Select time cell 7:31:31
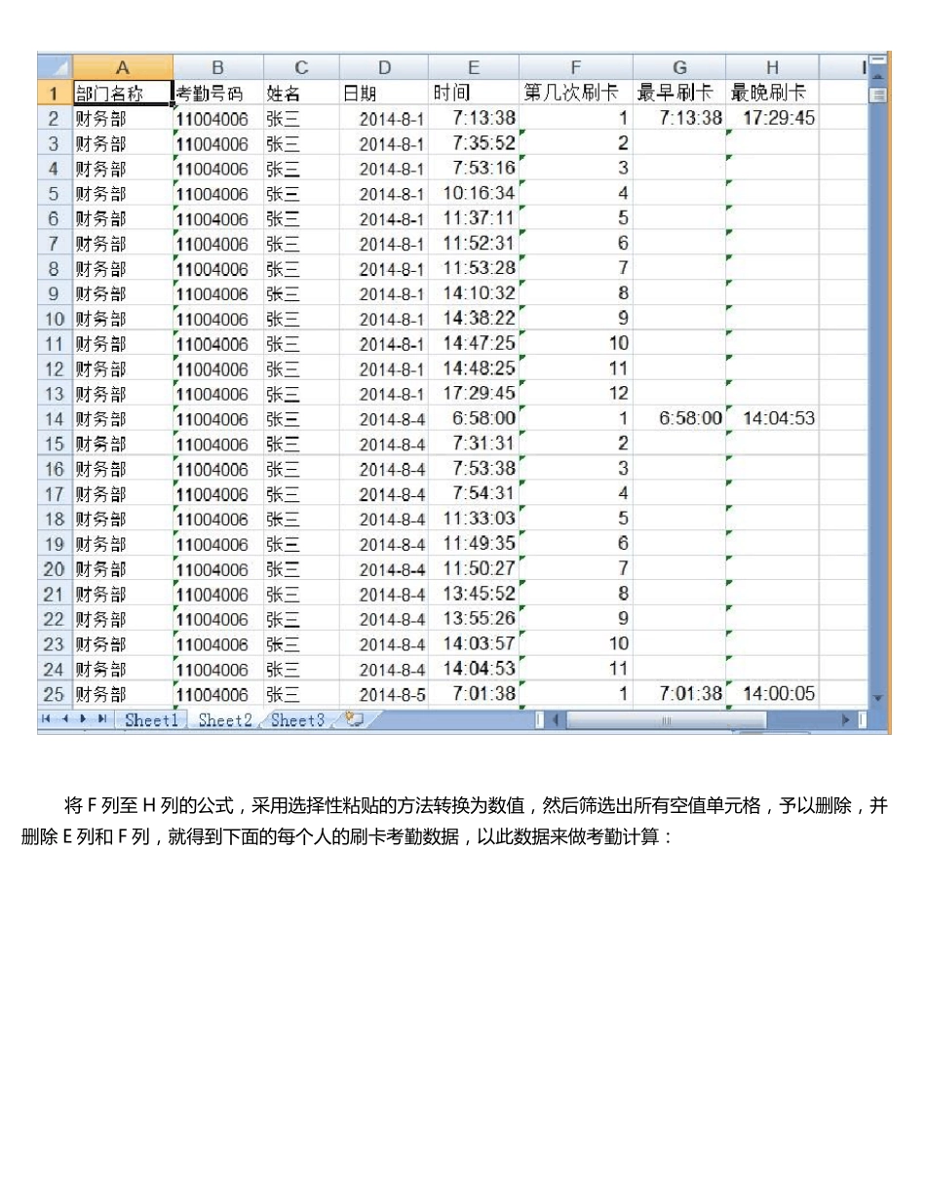Viewport: 926px width, 1199px height. pos(474,444)
